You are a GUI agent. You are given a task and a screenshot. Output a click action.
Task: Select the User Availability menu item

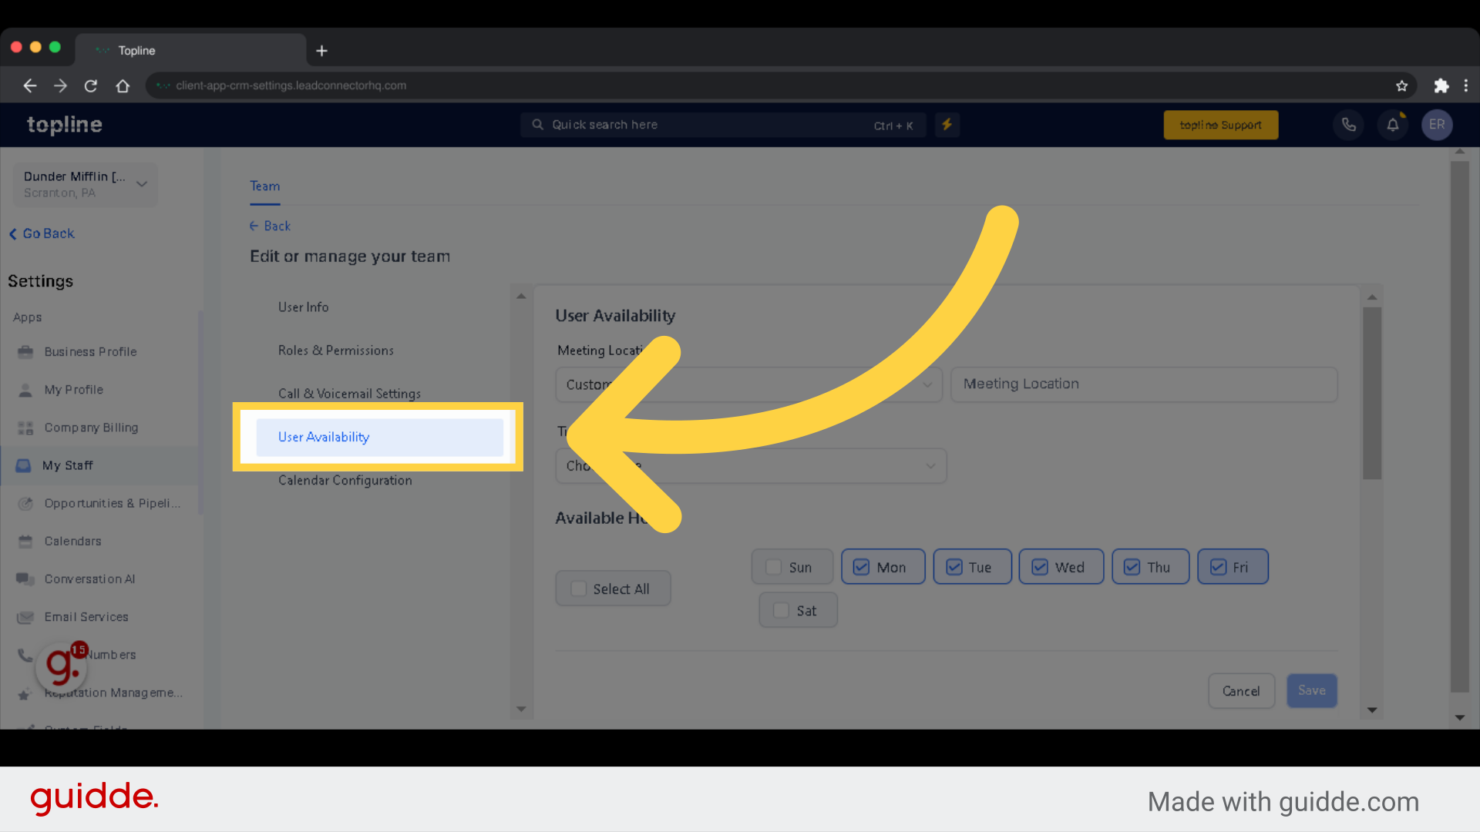(x=323, y=437)
